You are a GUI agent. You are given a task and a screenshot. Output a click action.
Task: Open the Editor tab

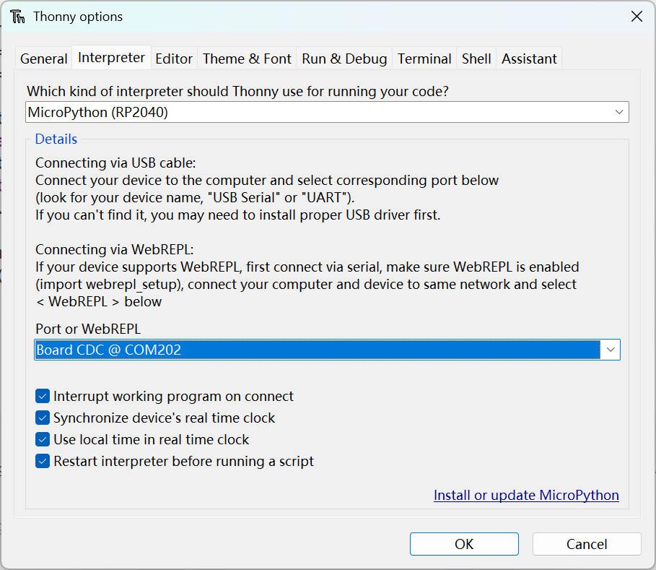(174, 59)
